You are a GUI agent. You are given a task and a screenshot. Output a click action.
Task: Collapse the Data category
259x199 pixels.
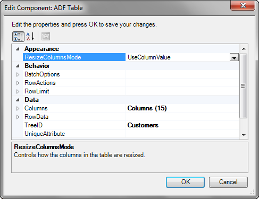(18, 100)
